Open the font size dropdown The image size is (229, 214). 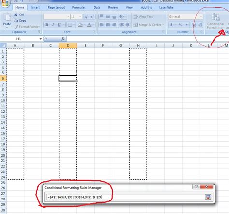(x=80, y=17)
